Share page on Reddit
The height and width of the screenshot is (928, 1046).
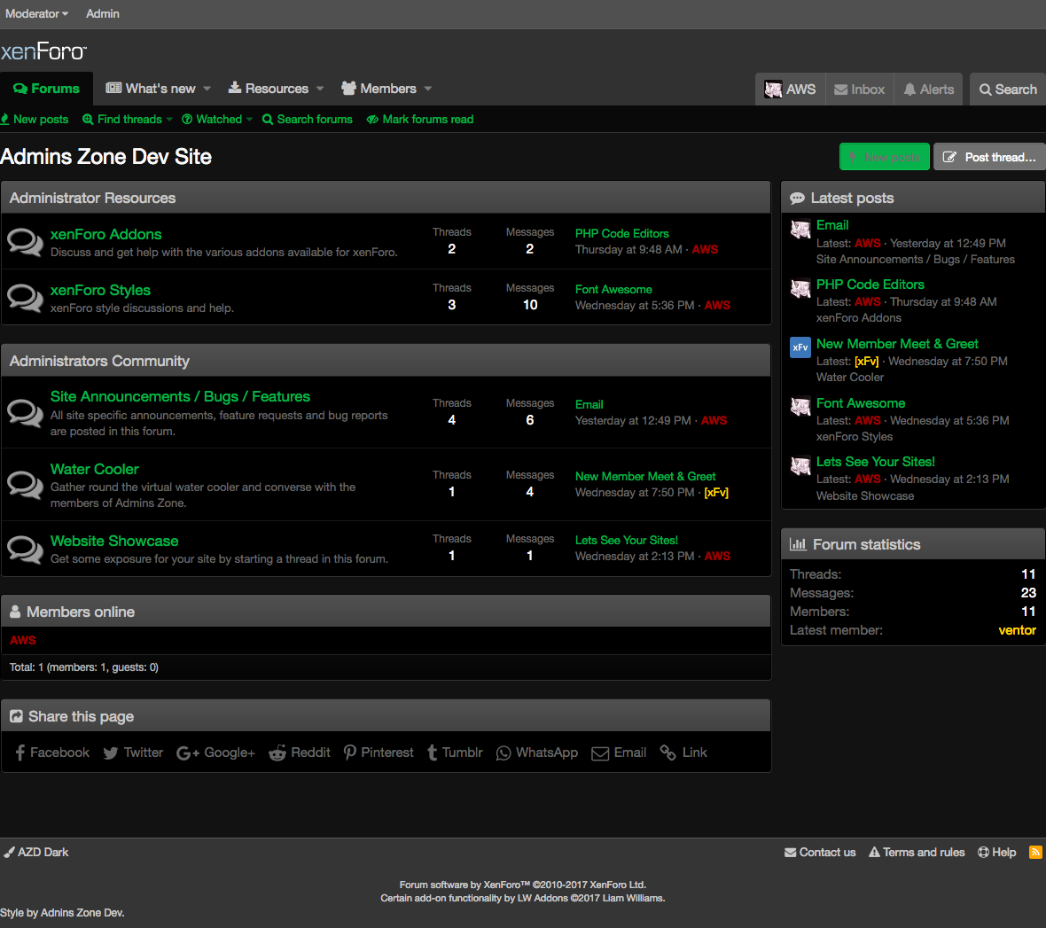coord(300,753)
